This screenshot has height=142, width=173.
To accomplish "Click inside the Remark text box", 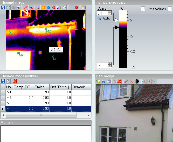I will pos(46,133).
